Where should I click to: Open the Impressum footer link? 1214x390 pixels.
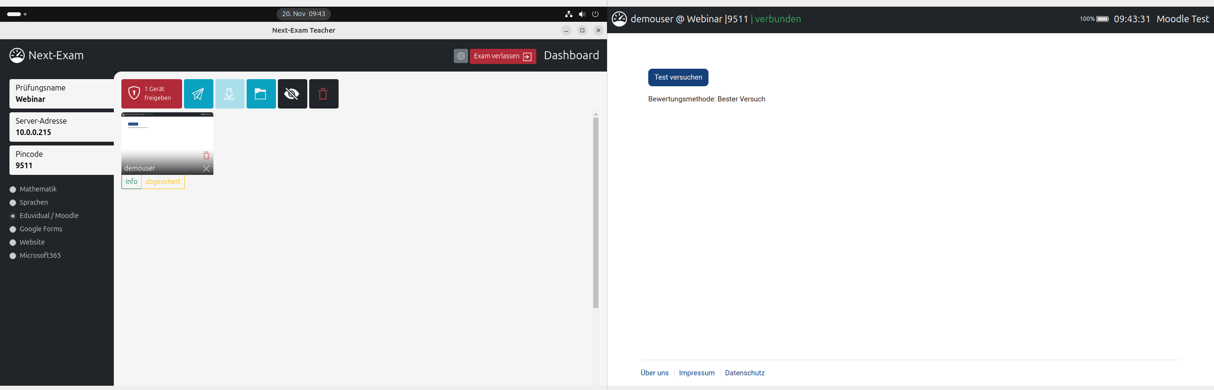coord(696,373)
